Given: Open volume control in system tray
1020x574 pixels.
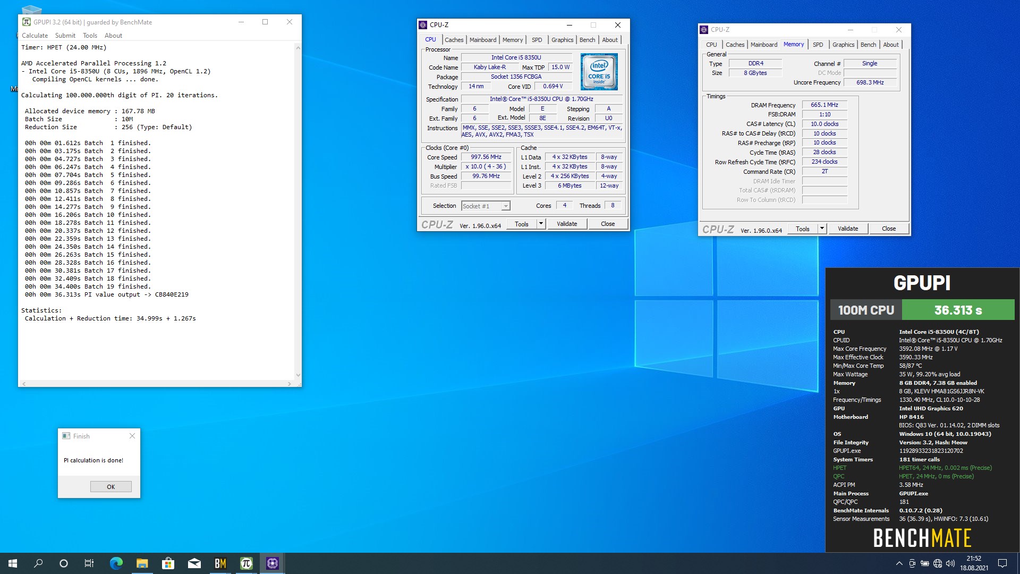Looking at the screenshot, I should tap(950, 563).
